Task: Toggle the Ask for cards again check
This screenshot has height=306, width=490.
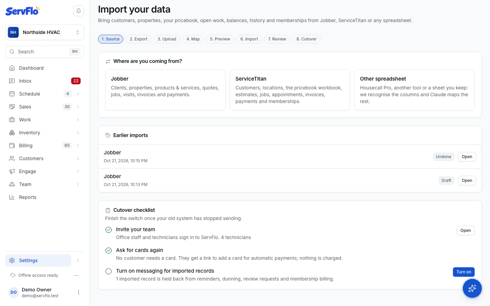Action: (x=109, y=251)
